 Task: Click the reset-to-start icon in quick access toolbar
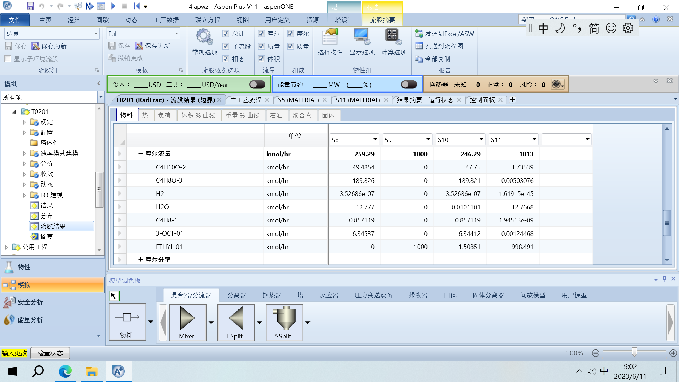pyautogui.click(x=137, y=6)
